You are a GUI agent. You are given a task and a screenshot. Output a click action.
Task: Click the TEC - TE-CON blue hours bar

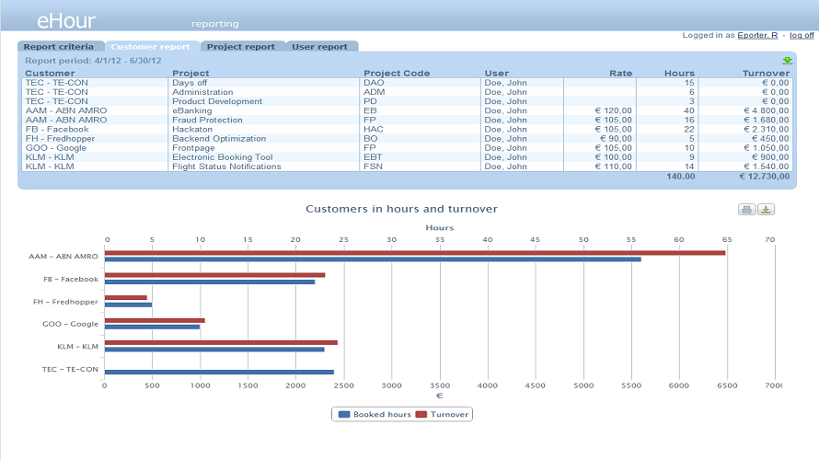[x=219, y=372]
